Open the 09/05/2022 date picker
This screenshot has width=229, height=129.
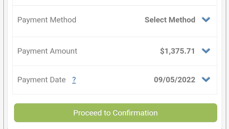click(x=182, y=80)
